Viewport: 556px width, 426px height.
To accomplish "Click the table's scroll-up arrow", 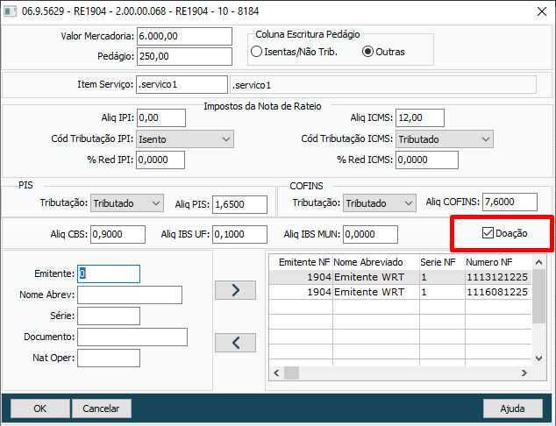I will pyautogui.click(x=539, y=262).
